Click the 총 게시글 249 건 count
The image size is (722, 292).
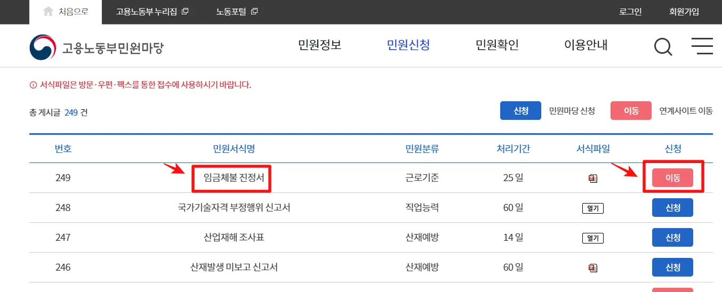tap(59, 112)
